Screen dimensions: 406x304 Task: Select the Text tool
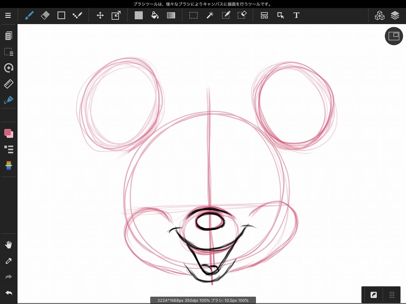(296, 15)
